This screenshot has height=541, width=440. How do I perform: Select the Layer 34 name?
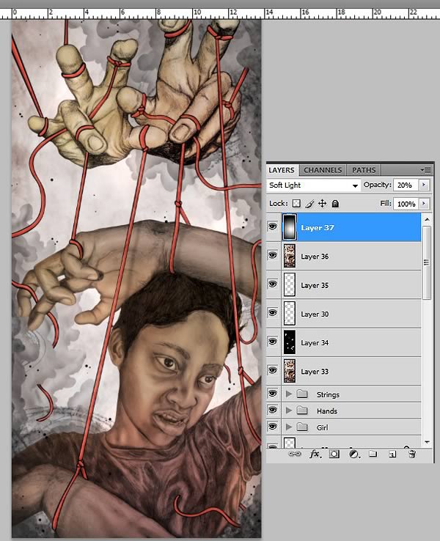[x=315, y=342]
